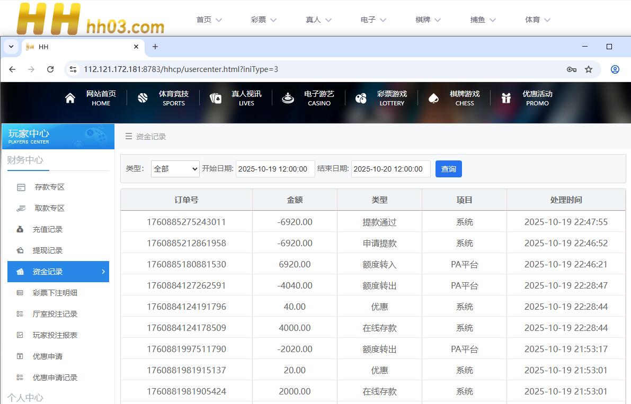The image size is (631, 404).
Task: Open the browser tab search chevron
Action: (x=11, y=47)
